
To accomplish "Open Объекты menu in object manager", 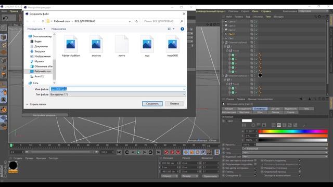I will point(258,17).
